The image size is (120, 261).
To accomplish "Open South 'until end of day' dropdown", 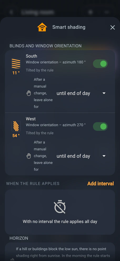I will tap(81, 93).
